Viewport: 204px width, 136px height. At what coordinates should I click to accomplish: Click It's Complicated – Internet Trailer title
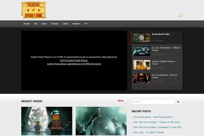[165, 76]
